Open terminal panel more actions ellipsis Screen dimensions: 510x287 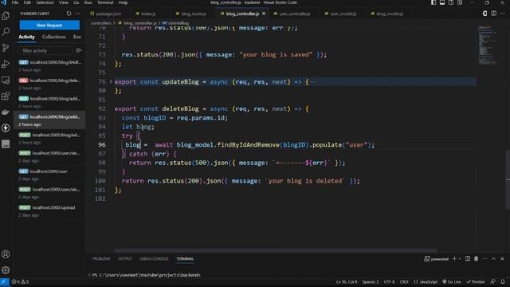coord(485,258)
